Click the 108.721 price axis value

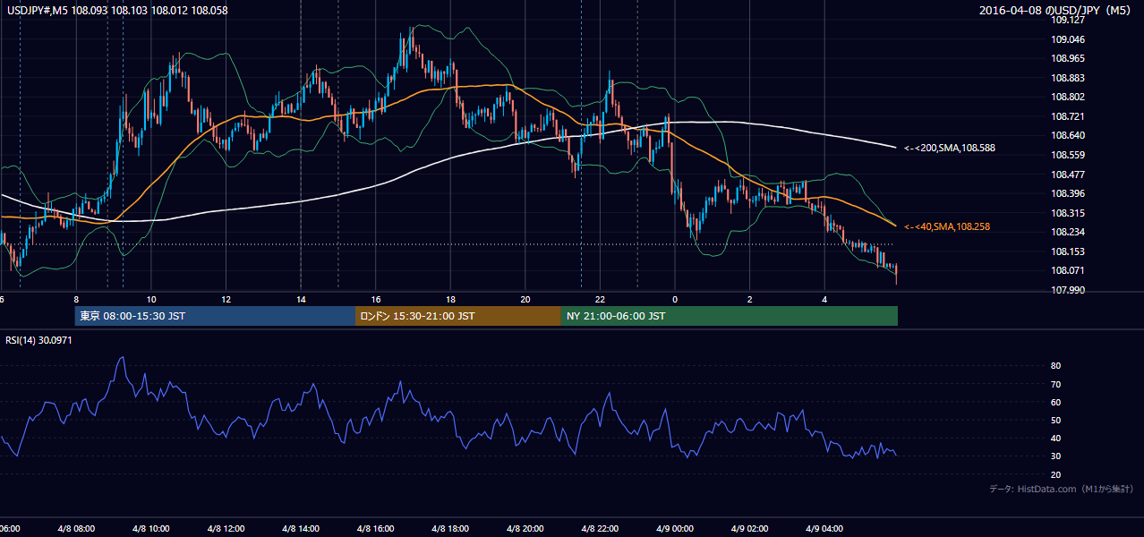(x=1069, y=116)
